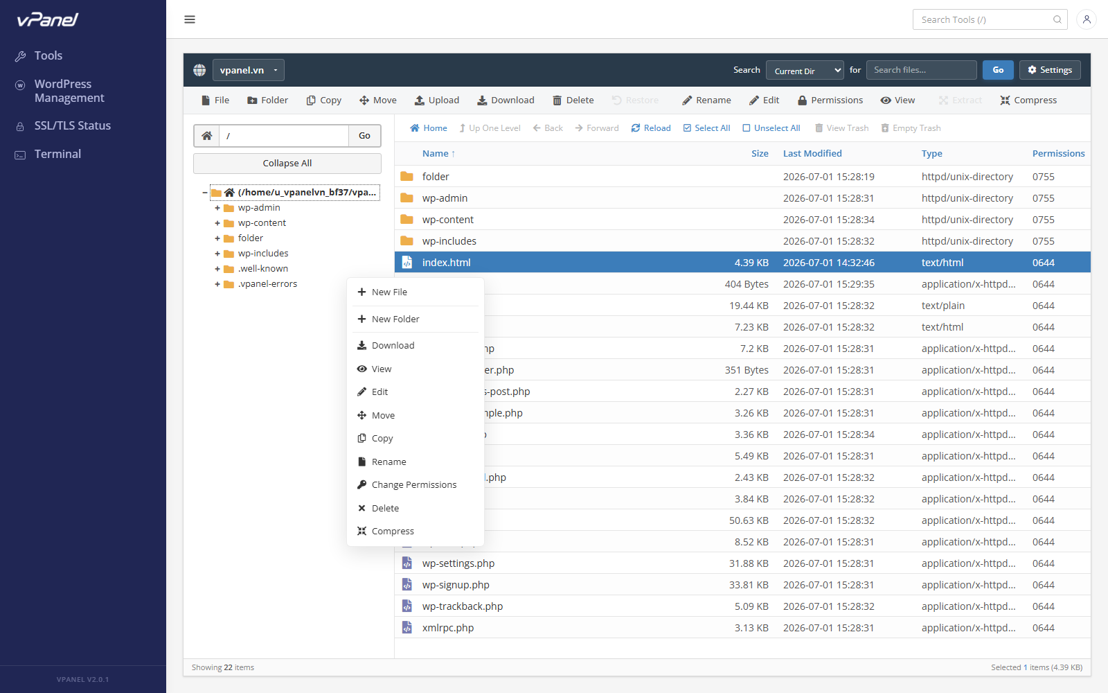Click View Trash
1108x693 pixels.
tap(841, 128)
